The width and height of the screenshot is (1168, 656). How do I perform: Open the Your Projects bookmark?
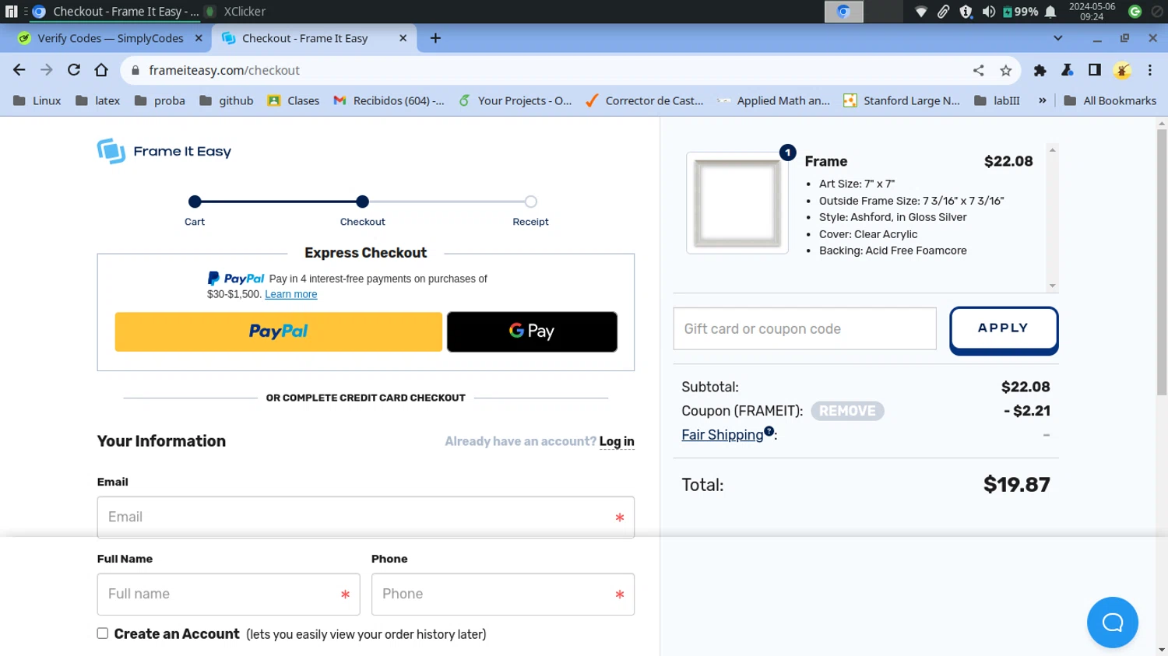[515, 100]
